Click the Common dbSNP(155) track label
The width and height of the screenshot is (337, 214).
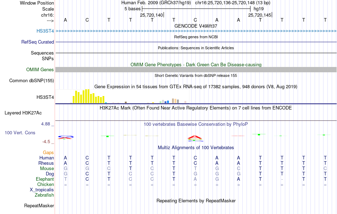pos(32,81)
